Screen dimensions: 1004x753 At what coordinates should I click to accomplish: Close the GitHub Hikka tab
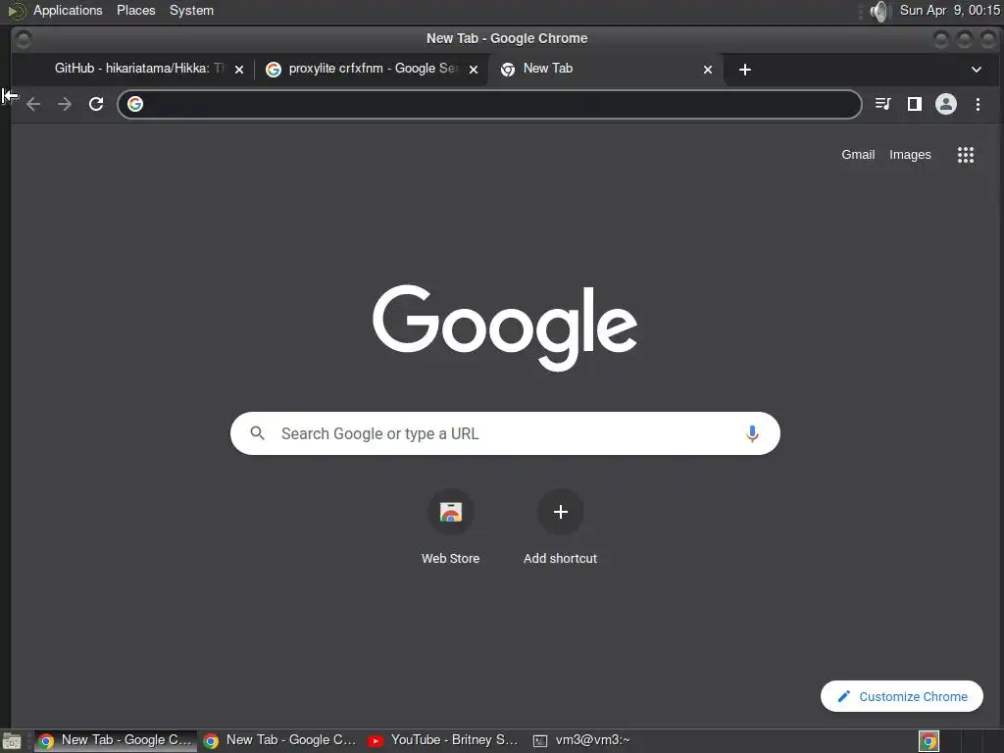[x=239, y=70]
